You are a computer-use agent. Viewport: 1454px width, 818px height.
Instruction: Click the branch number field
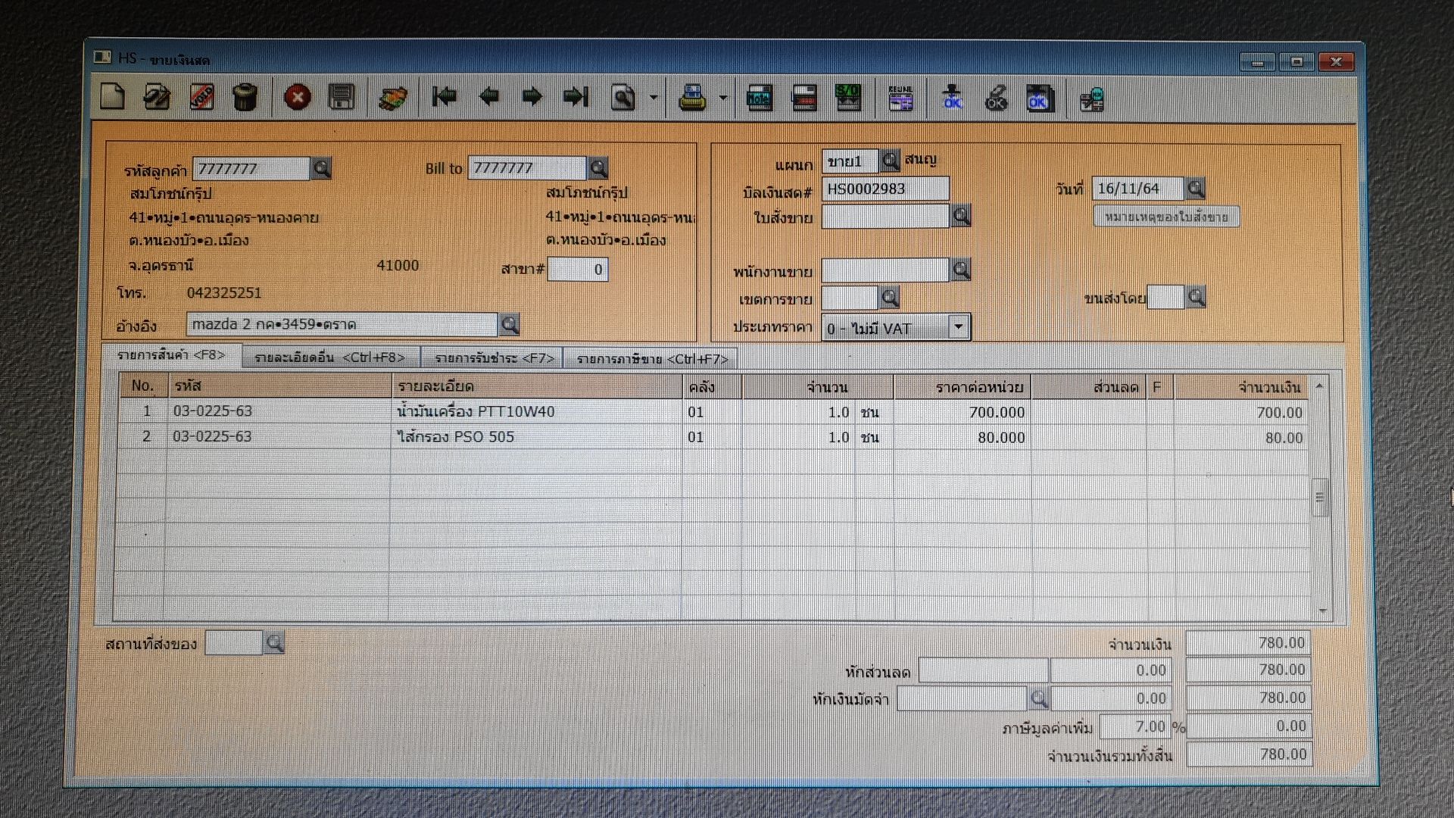coord(578,269)
